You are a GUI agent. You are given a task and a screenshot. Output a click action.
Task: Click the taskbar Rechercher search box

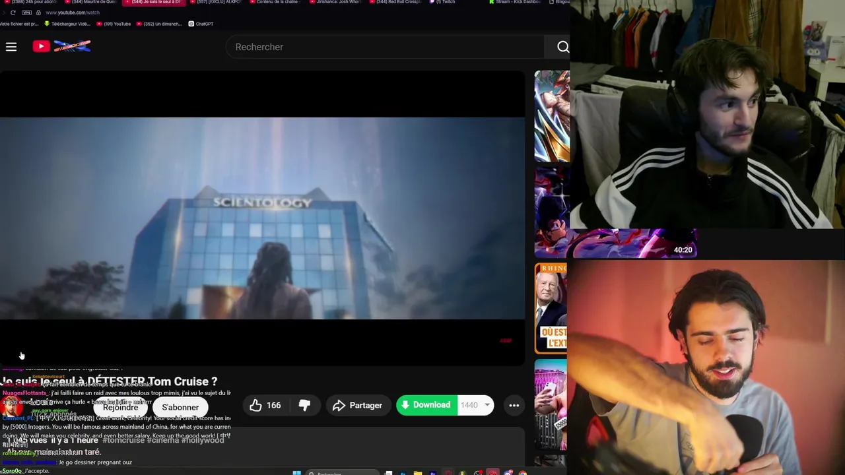[343, 472]
